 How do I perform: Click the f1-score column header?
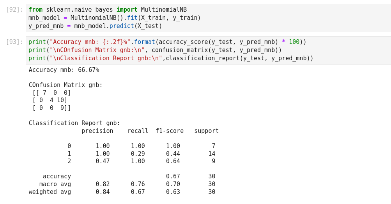(170, 131)
